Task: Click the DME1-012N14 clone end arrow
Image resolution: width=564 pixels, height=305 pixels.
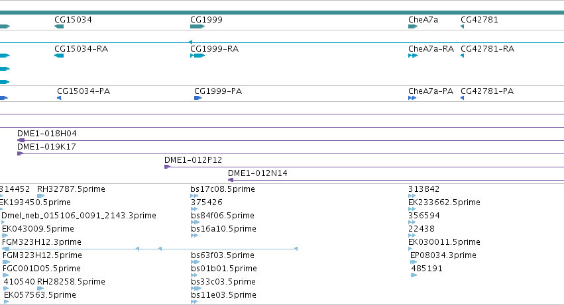Action: click(x=231, y=180)
